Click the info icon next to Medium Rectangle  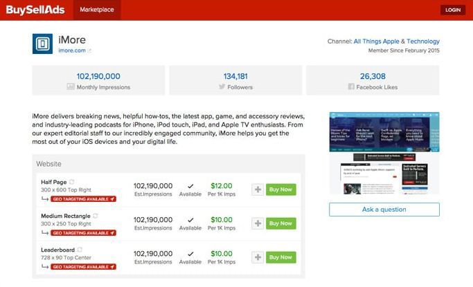coord(96,216)
